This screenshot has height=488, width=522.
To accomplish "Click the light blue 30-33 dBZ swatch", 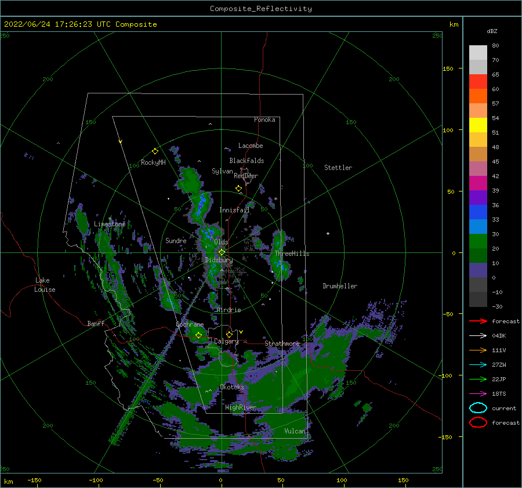I will coord(478,227).
